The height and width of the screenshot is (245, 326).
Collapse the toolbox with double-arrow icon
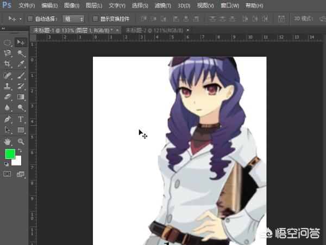tap(3, 28)
